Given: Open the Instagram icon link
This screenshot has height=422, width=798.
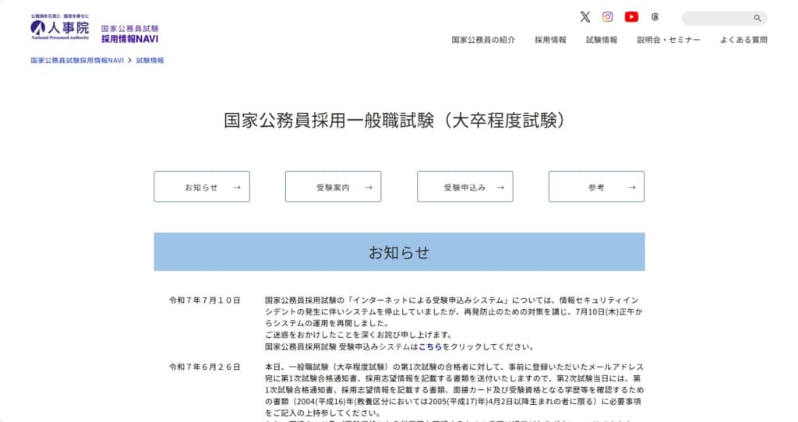Looking at the screenshot, I should (608, 17).
